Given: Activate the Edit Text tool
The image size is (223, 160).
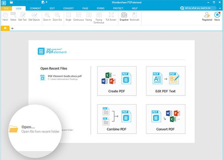Looking at the screenshot, I should tap(22, 16).
